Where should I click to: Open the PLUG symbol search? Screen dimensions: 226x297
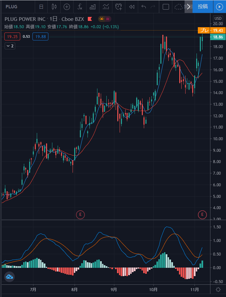click(11, 7)
